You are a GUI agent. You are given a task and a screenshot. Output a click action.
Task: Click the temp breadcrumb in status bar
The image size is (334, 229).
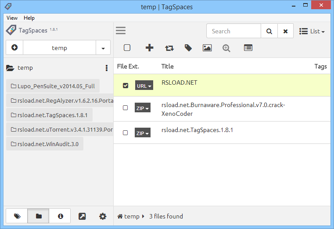[x=132, y=216]
